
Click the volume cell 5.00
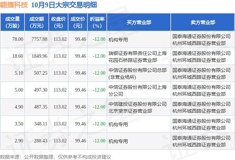click(x=19, y=90)
